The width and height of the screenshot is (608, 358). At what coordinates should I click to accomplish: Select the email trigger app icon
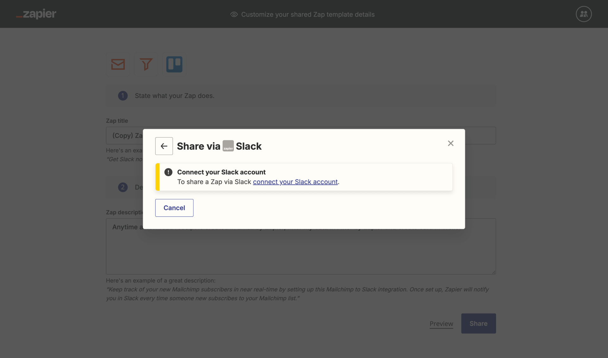pos(118,64)
